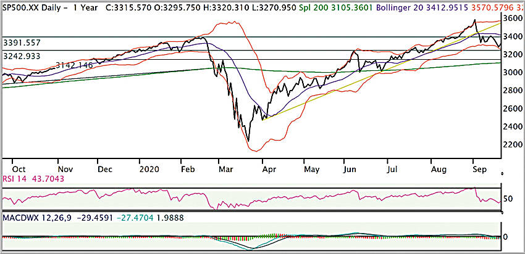Viewport: 525px width, 254px height.
Task: Click the '0' MACD axis label
Action: 506,237
